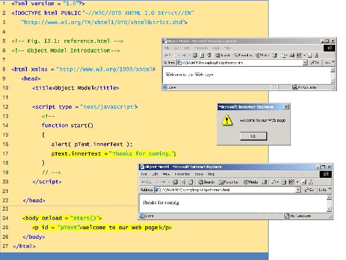Viewport: 346px width, 260px height.
Task: Open Media in the upper IE window toolbar
Action: (262, 55)
